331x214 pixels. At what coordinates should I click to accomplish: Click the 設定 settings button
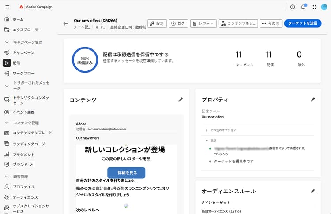pos(157,23)
